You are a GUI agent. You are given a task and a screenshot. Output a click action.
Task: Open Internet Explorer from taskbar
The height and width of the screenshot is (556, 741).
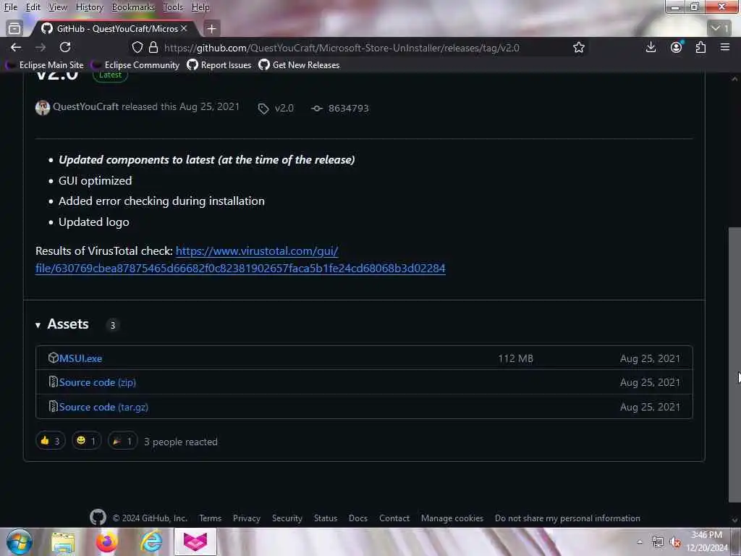coord(151,542)
